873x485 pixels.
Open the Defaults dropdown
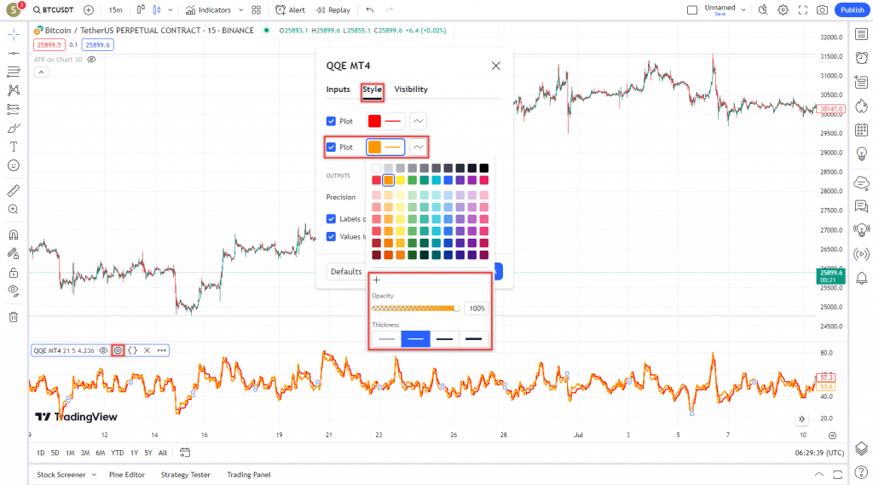346,272
